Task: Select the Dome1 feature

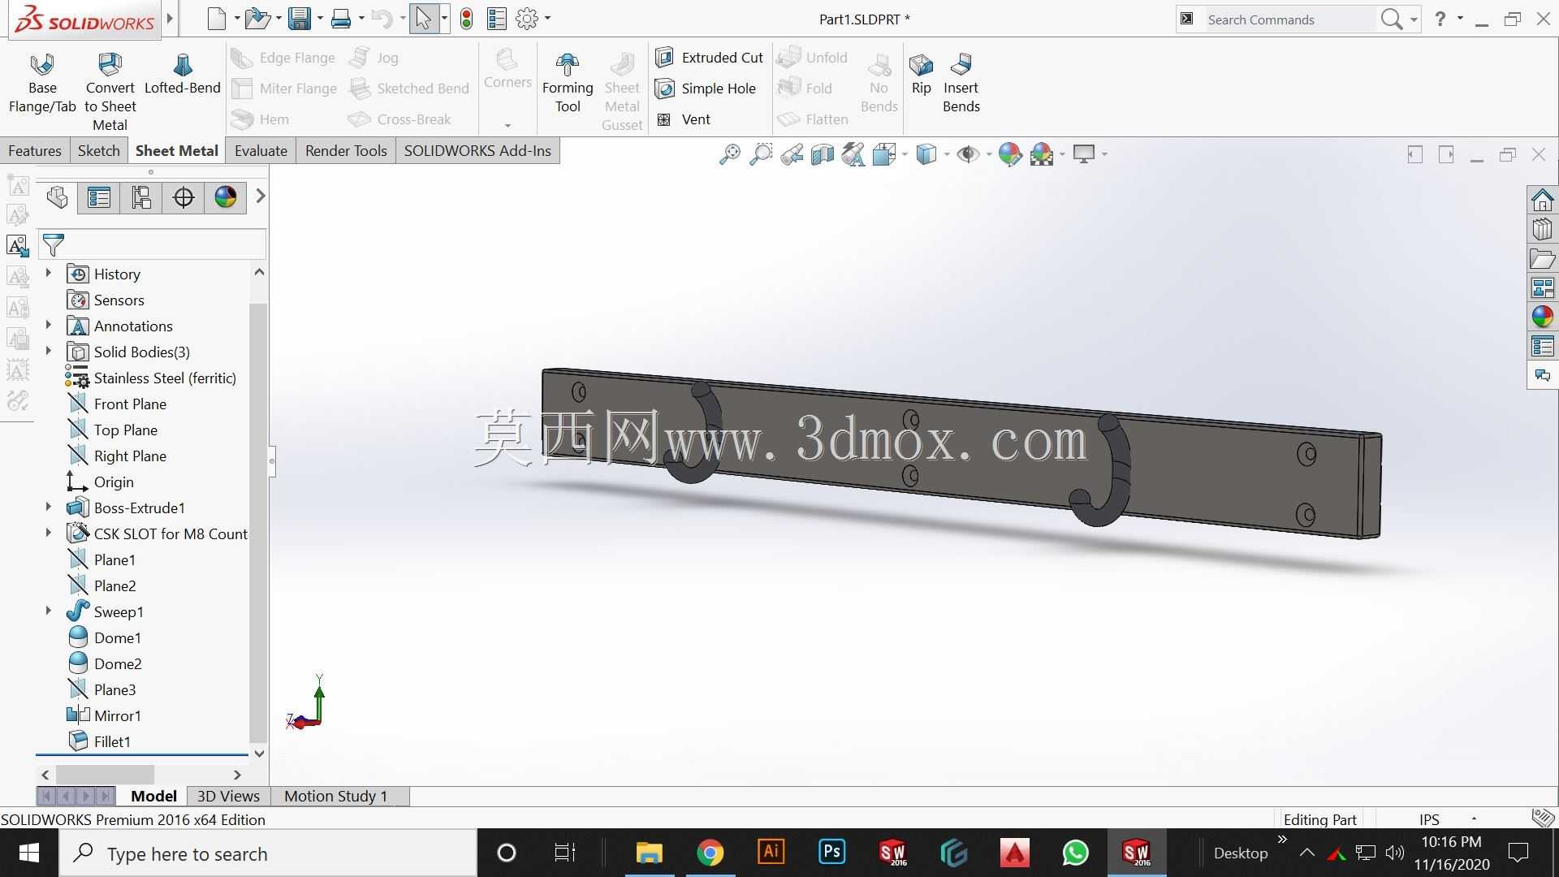Action: pyautogui.click(x=117, y=637)
